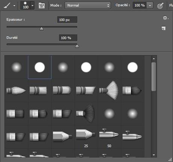Screen dimensions: 173x162
Task: Click scroll up arrow of brush list
Action: pyautogui.click(x=154, y=59)
